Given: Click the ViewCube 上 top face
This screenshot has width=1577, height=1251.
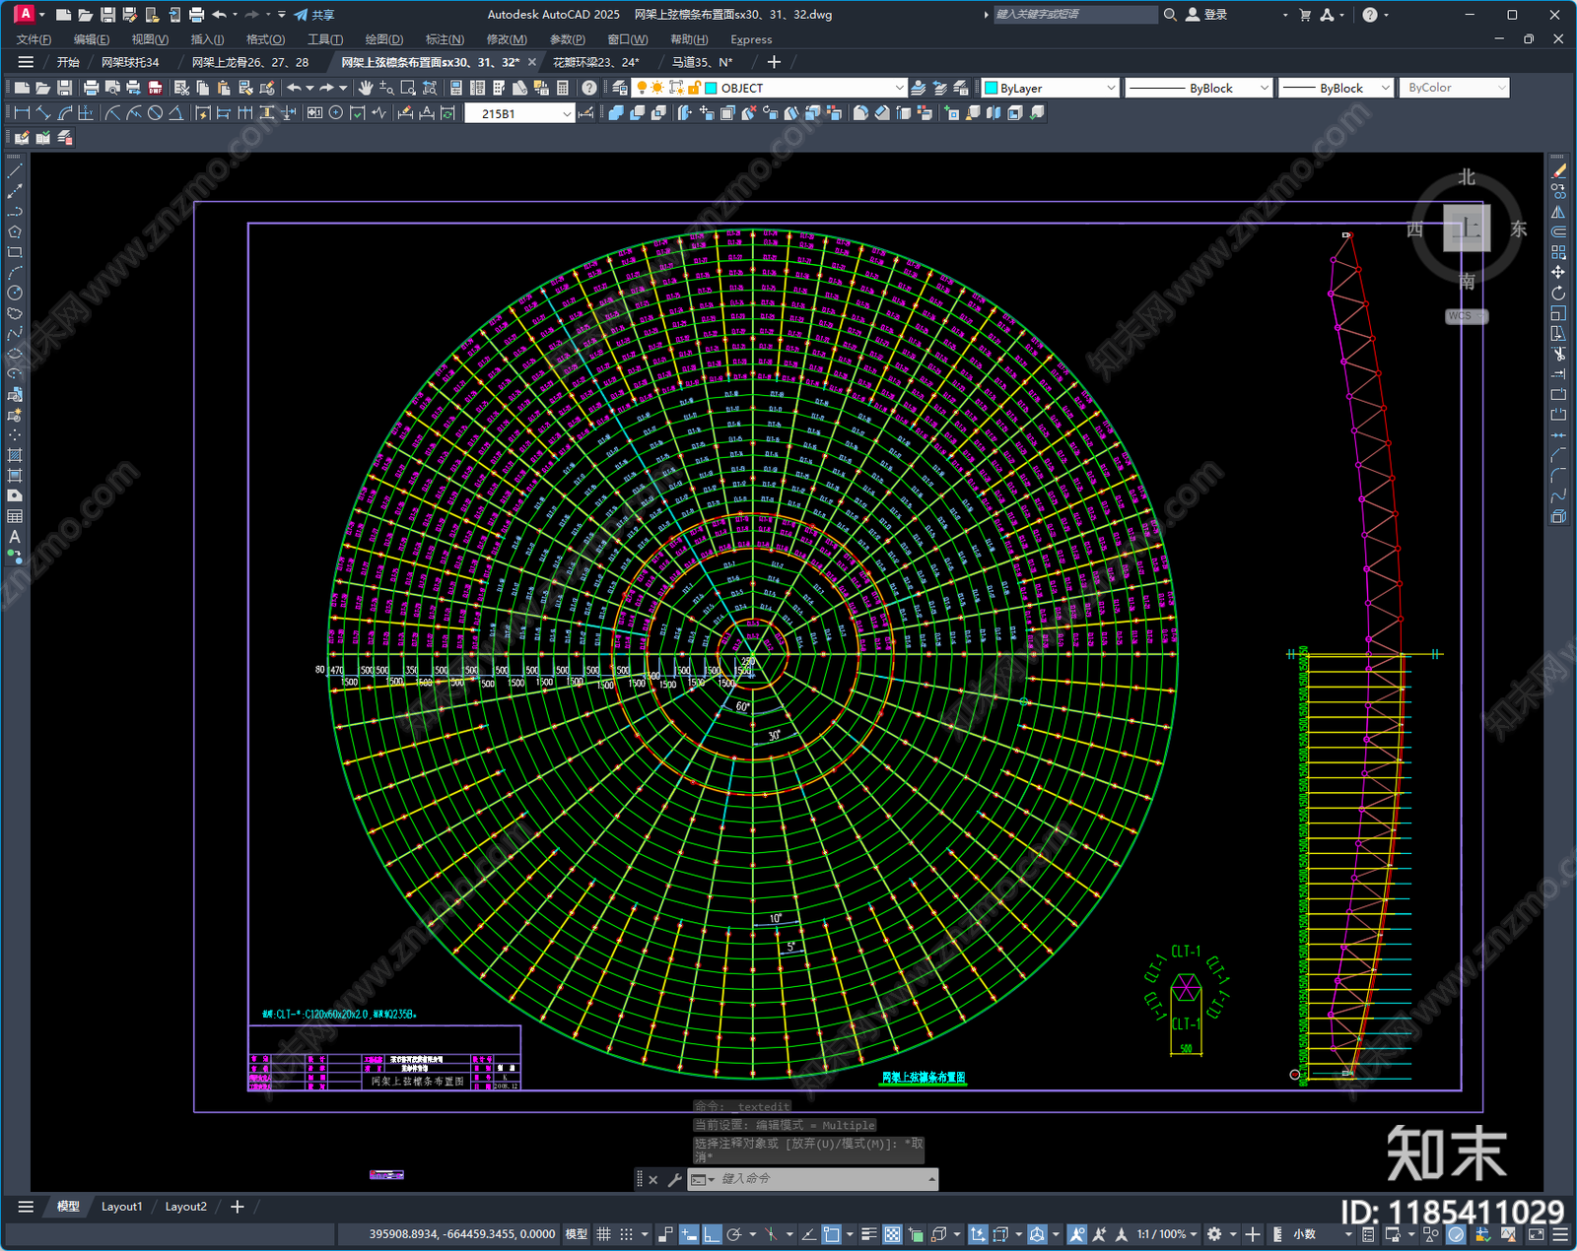Looking at the screenshot, I should [x=1467, y=229].
